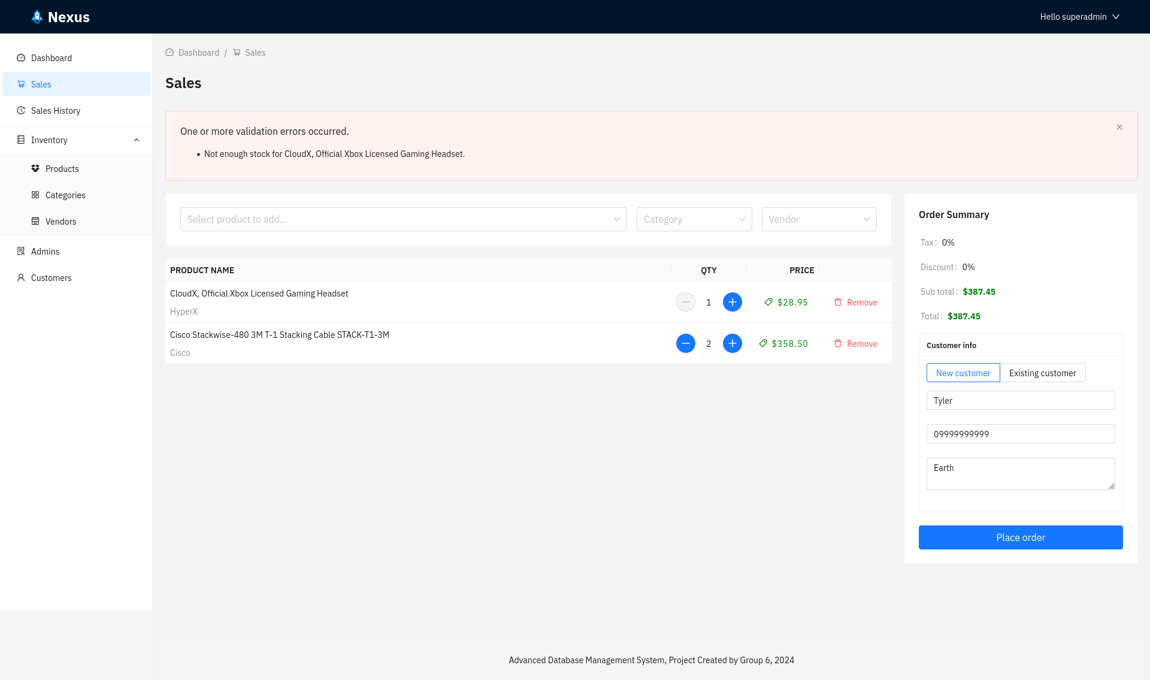This screenshot has height=680, width=1150.
Task: Open Sales History in the sidebar
Action: point(56,111)
